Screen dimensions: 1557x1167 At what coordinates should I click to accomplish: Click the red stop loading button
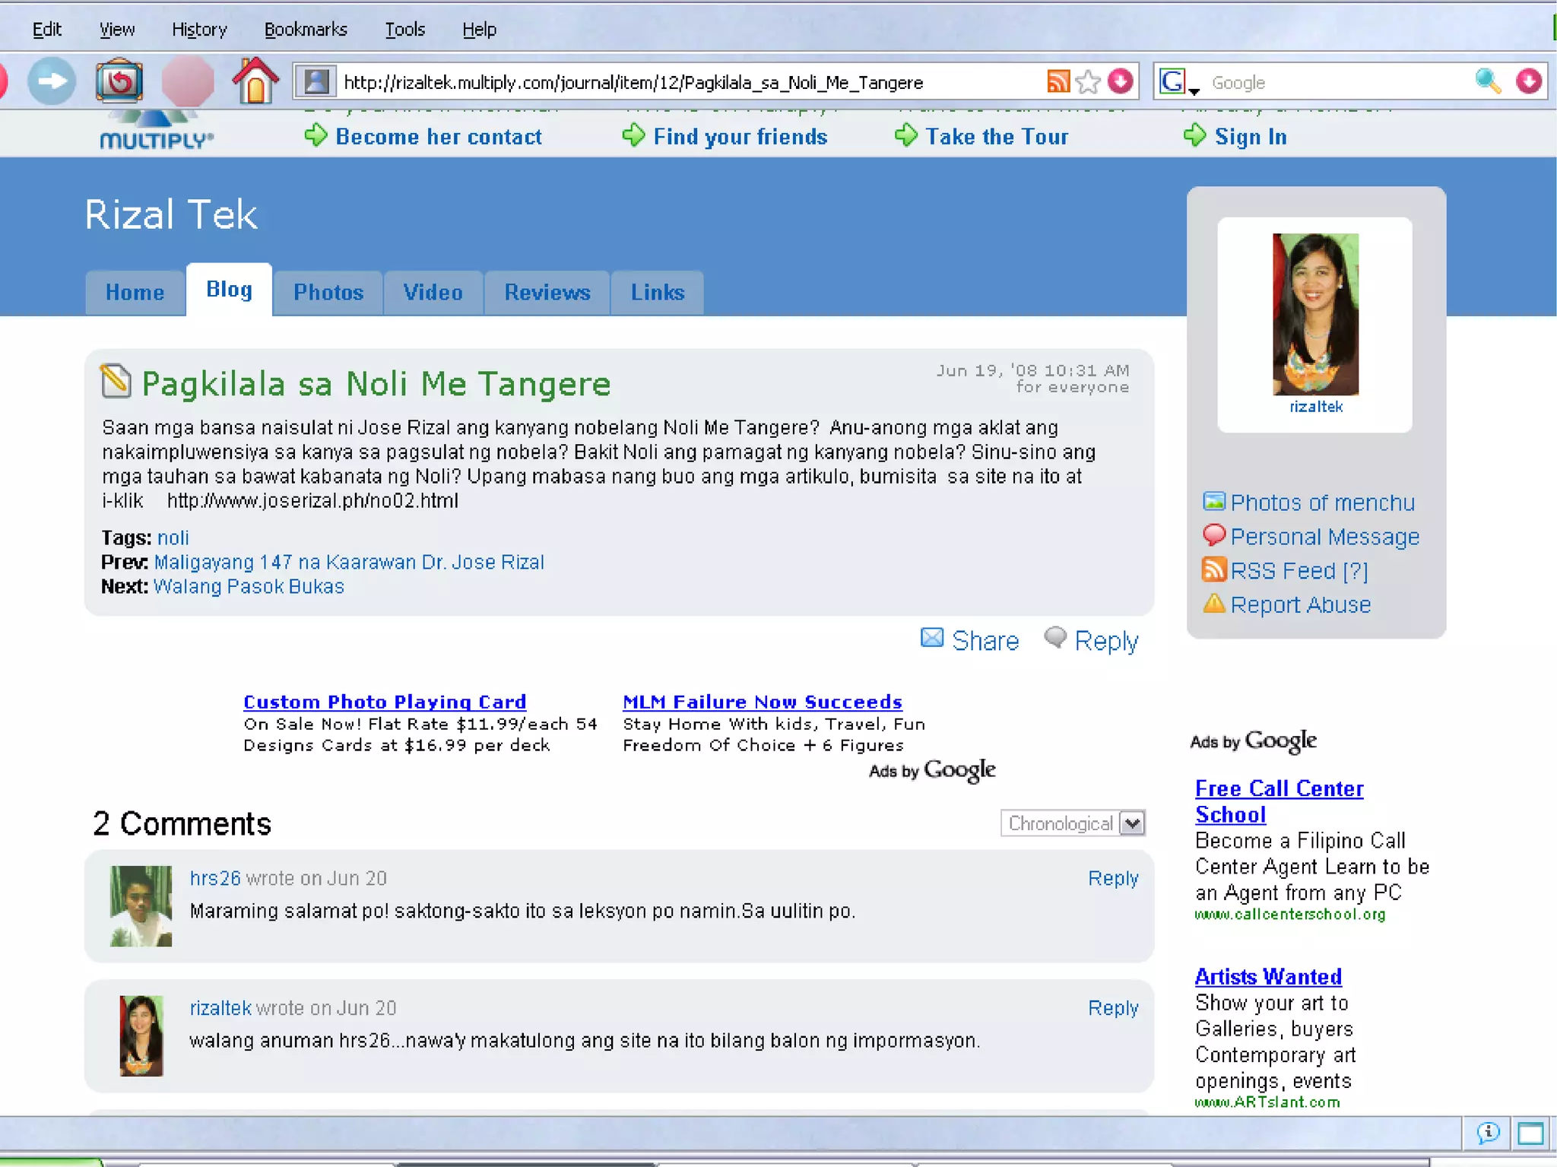coord(188,81)
